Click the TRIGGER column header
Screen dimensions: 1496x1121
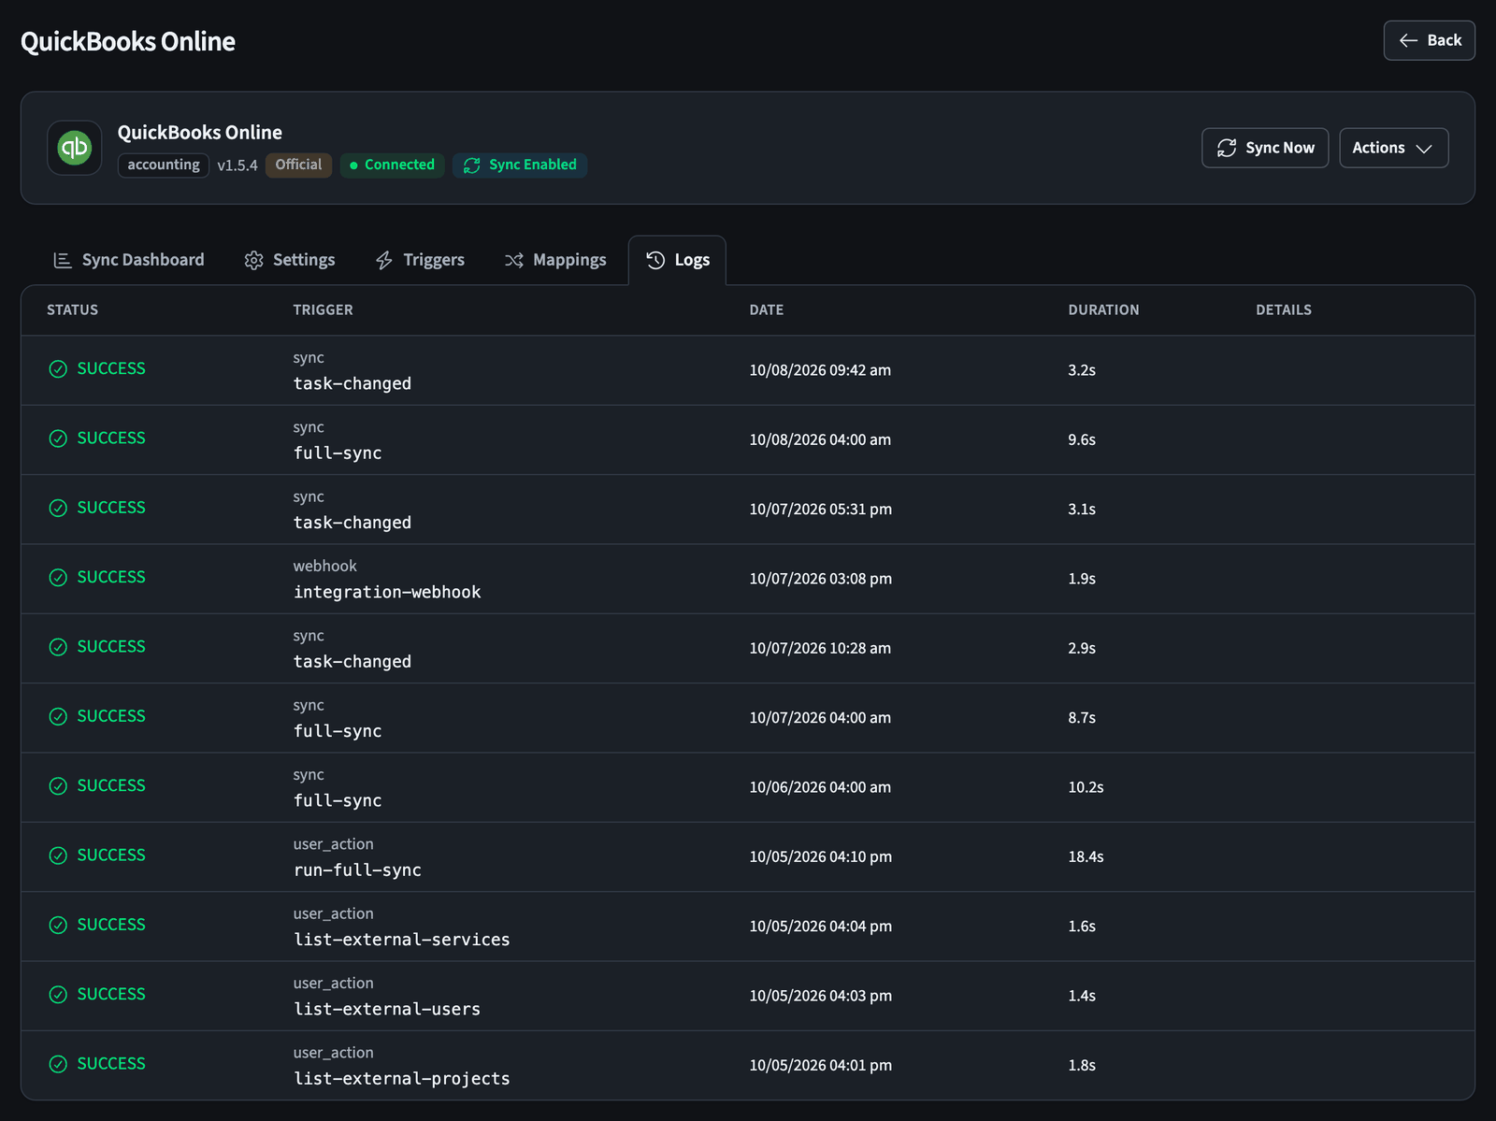coord(323,309)
